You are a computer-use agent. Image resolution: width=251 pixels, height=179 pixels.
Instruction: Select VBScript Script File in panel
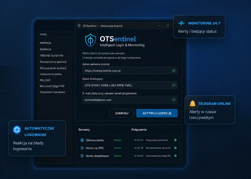52,55
